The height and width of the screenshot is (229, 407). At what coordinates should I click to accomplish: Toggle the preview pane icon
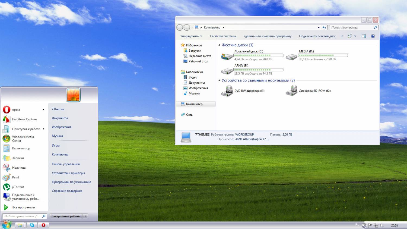(364, 36)
